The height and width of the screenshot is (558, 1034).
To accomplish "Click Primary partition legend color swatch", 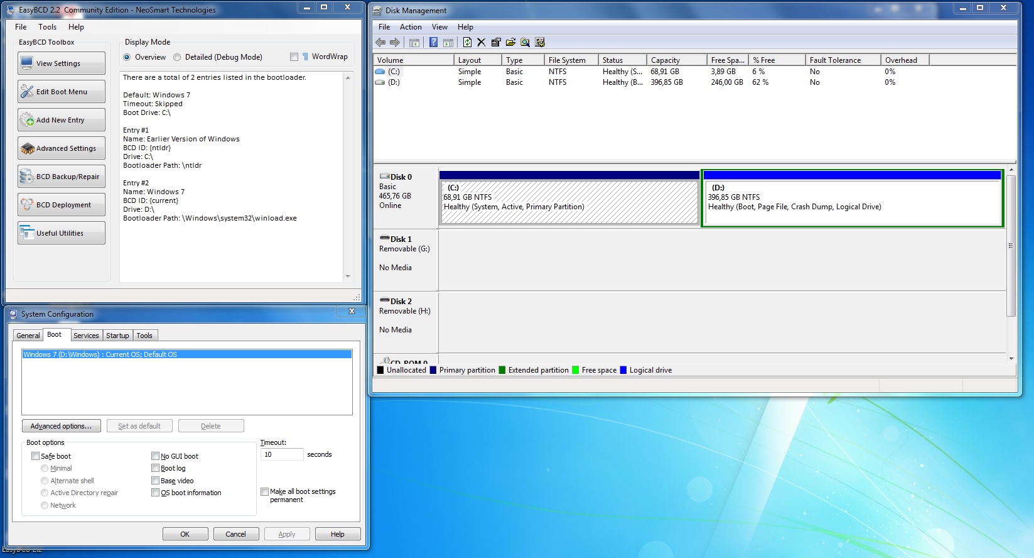I will 433,370.
